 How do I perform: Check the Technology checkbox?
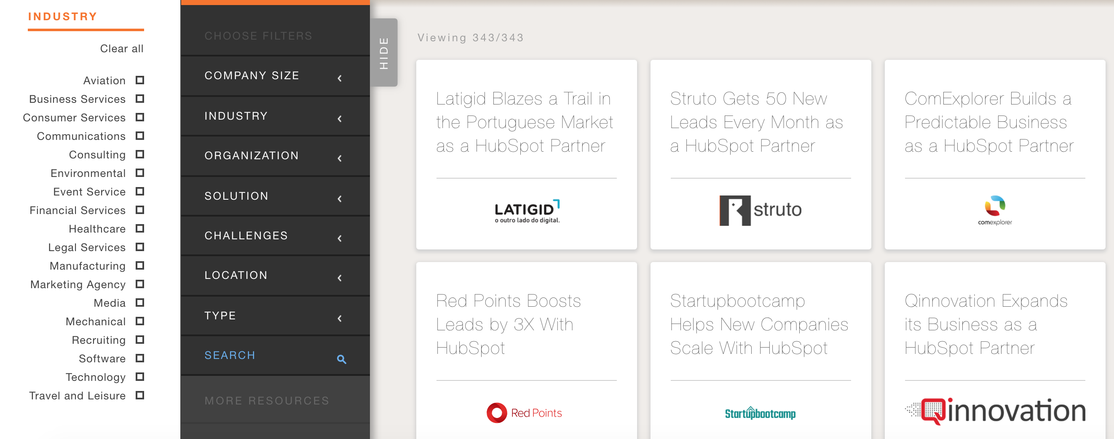click(x=140, y=377)
